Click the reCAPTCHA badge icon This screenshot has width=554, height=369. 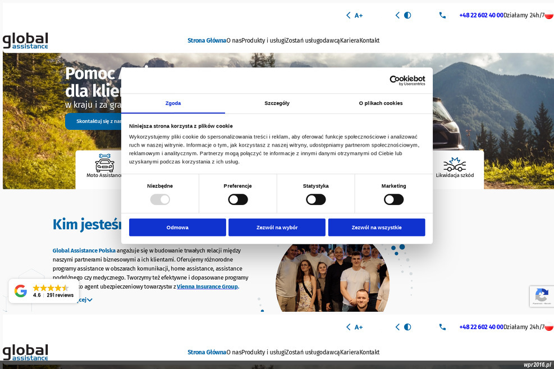point(541,296)
